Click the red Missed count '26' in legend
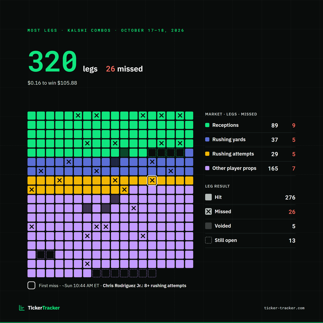The height and width of the screenshot is (323, 323). [292, 212]
